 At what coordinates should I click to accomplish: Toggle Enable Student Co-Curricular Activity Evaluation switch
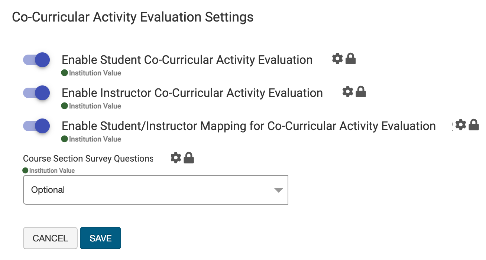[x=37, y=60]
